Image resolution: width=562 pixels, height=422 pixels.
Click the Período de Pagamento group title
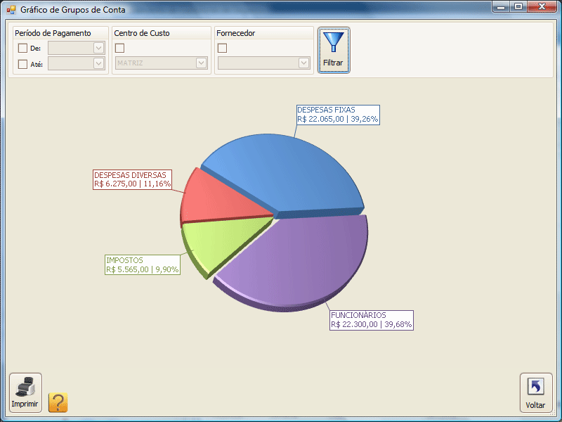(x=53, y=33)
